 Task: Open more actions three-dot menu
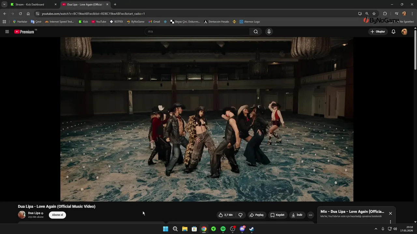tap(310, 215)
